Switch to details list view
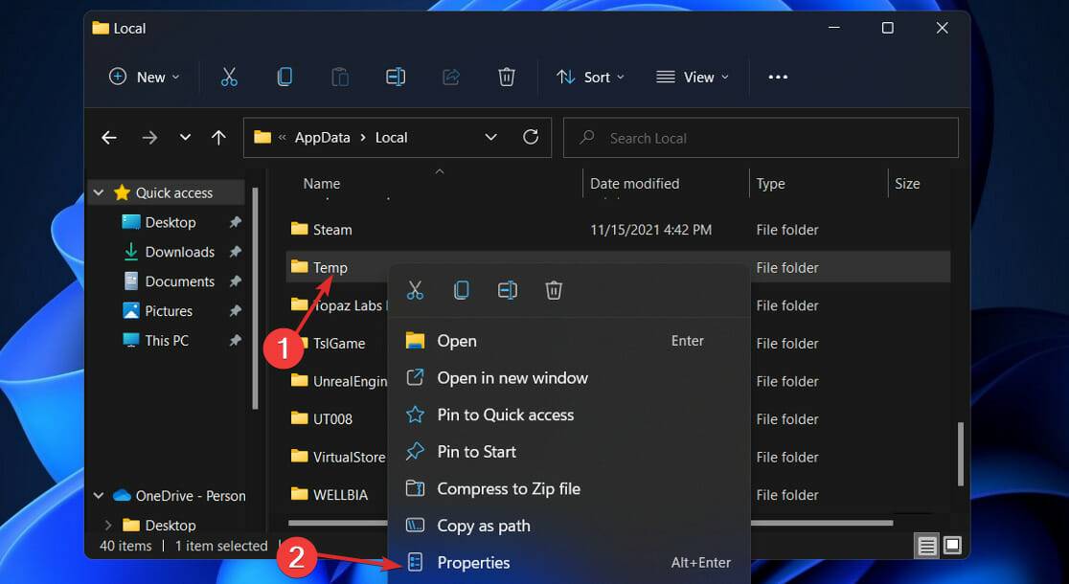Viewport: 1069px width, 584px height. coord(927,546)
